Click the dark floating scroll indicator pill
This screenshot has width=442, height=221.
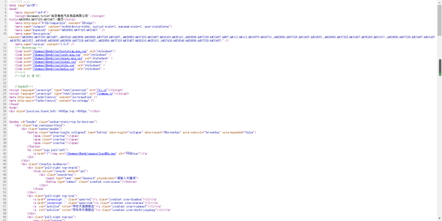[440, 67]
